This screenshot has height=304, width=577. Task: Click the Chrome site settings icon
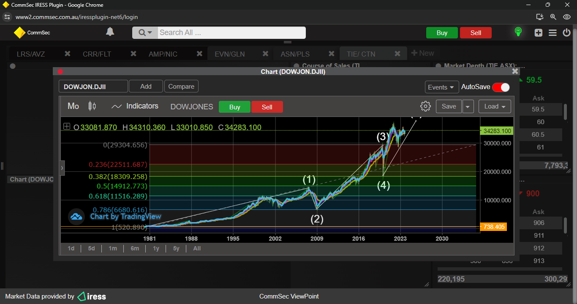coord(7,17)
